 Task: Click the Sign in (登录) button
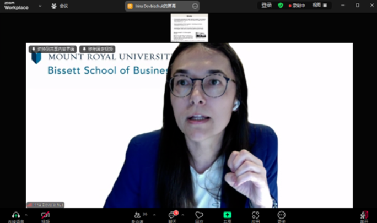pyautogui.click(x=266, y=6)
